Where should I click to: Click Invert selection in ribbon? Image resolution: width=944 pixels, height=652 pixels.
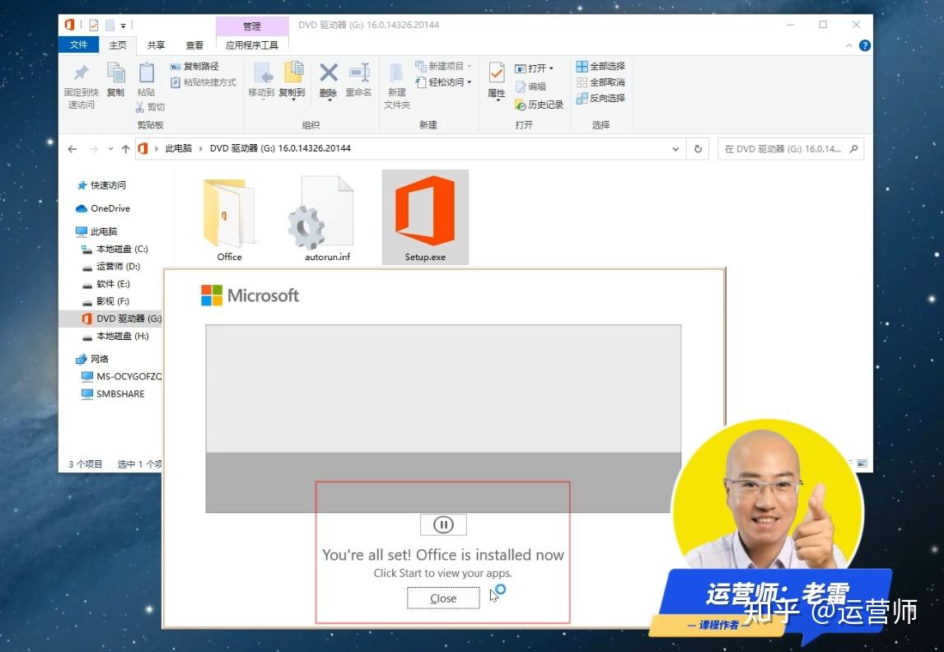pos(601,98)
